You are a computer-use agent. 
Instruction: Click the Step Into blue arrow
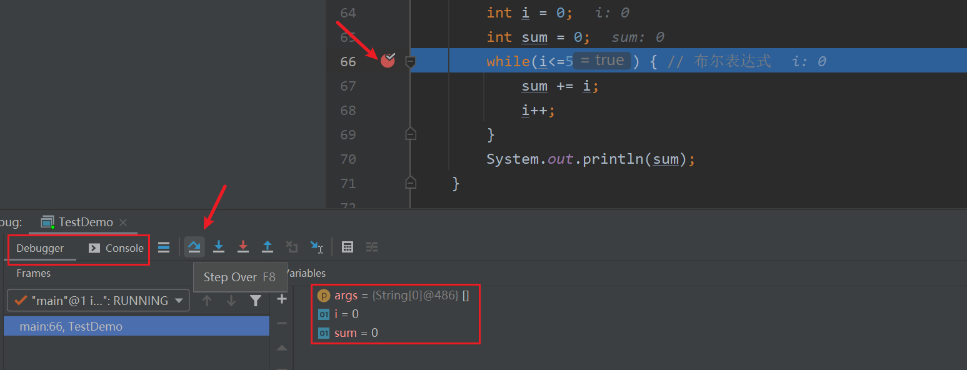tap(219, 247)
